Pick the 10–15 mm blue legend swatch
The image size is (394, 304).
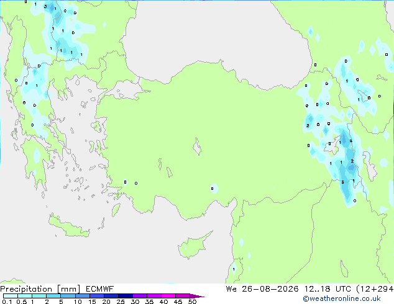point(82,296)
